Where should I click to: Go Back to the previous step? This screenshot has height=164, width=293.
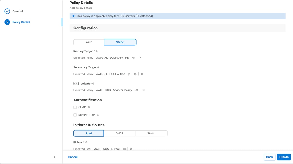pyautogui.click(x=269, y=157)
